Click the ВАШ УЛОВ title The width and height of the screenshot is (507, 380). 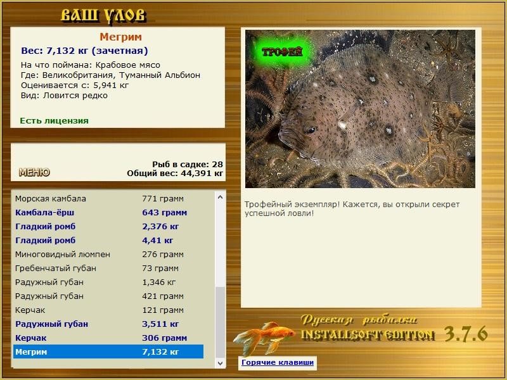[103, 15]
